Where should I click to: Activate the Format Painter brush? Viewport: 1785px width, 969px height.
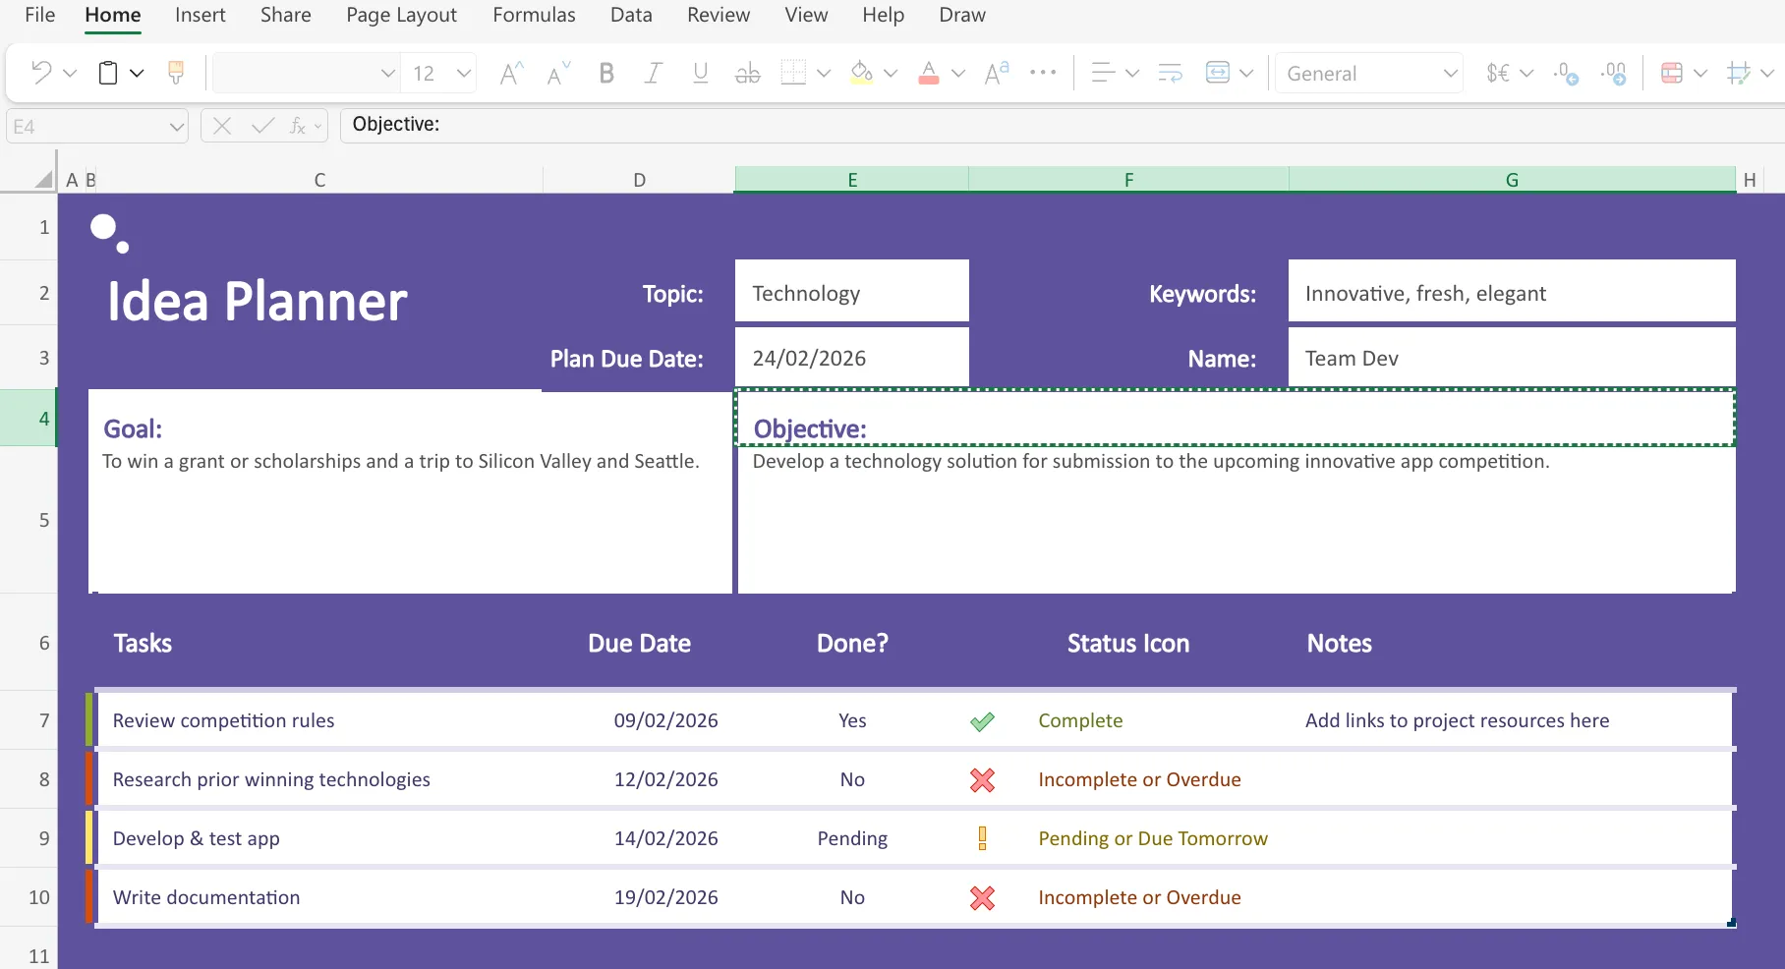[x=176, y=73]
